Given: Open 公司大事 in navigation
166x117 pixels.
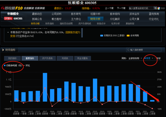Looking at the screenshot, I should (x=134, y=19).
